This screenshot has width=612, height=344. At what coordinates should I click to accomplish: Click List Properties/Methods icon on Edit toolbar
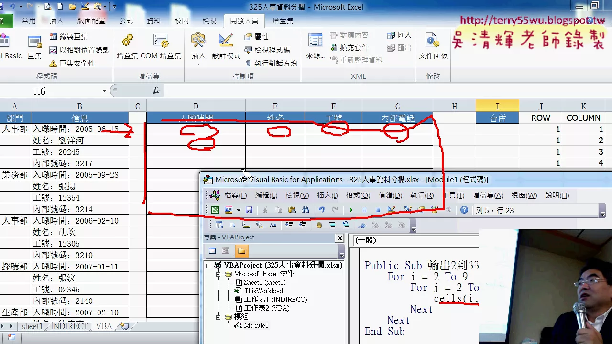pos(219,225)
